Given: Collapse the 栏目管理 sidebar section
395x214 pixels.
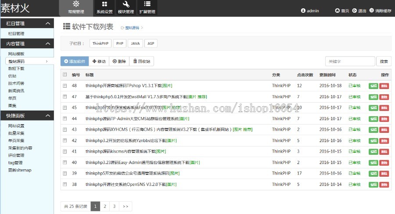Looking at the screenshot, I should pos(47,23).
